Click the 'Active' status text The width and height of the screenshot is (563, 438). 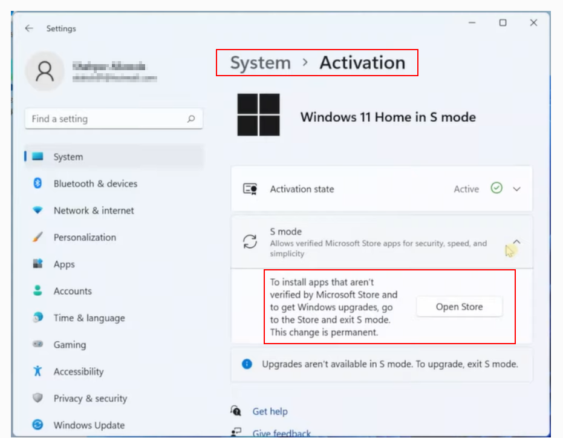(x=466, y=189)
